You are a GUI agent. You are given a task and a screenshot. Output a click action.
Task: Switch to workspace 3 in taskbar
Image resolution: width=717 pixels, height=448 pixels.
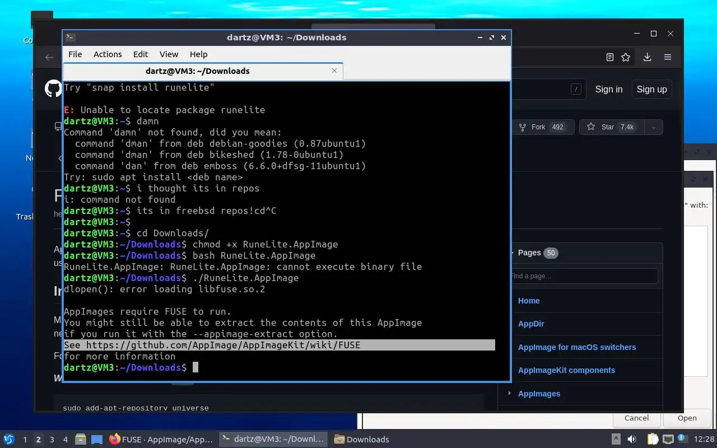click(x=52, y=440)
